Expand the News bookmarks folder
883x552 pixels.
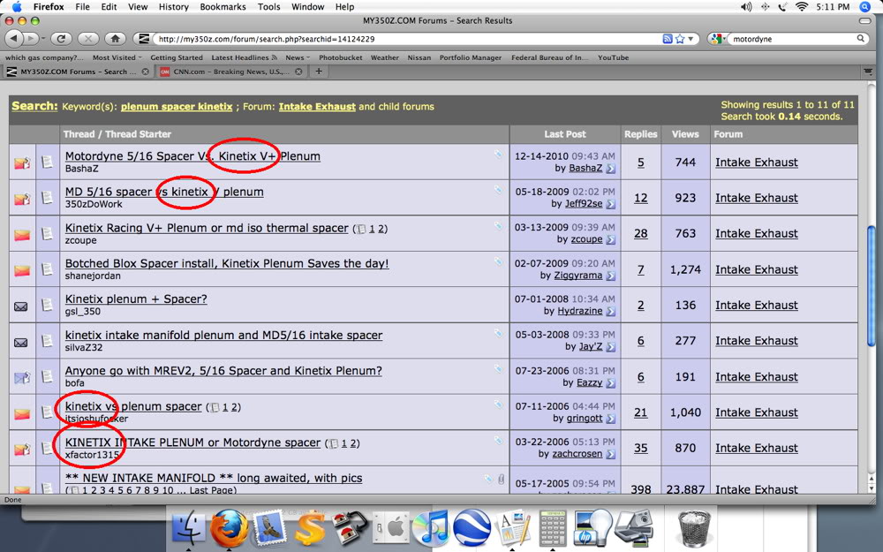click(x=298, y=57)
